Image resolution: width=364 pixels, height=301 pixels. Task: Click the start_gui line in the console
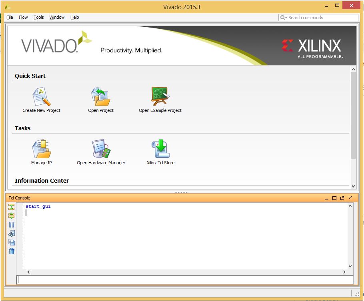click(38, 206)
